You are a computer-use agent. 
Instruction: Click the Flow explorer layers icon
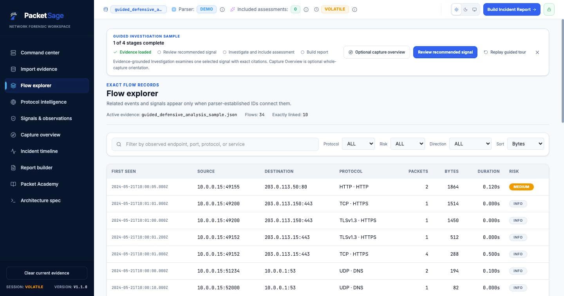point(13,86)
